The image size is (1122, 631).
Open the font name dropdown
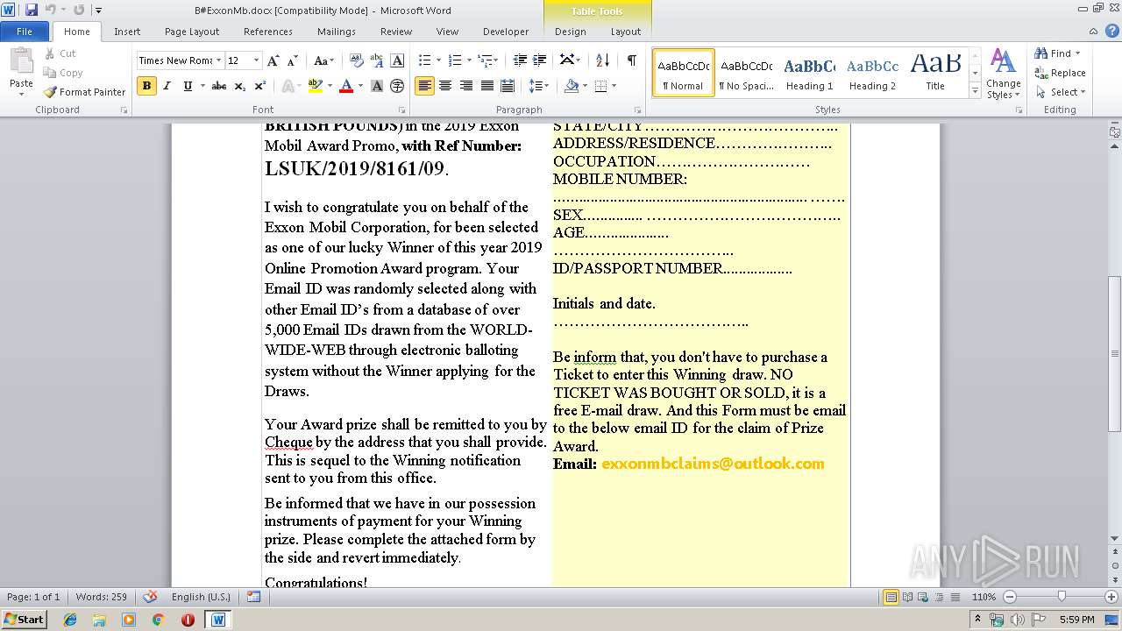[x=218, y=60]
